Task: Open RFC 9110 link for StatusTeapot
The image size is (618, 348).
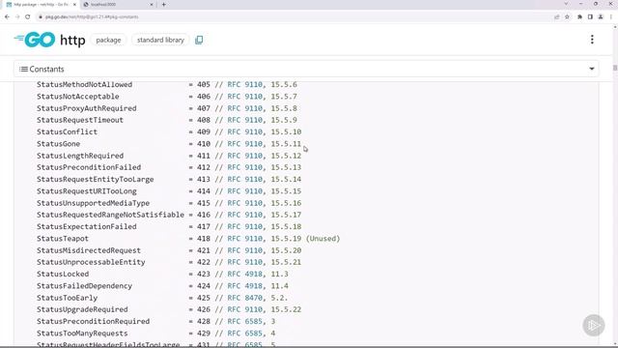Action: 244,239
